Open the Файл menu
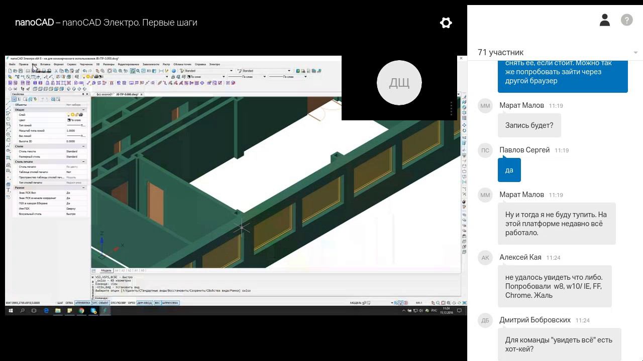This screenshot has width=643, height=361. tap(12, 64)
